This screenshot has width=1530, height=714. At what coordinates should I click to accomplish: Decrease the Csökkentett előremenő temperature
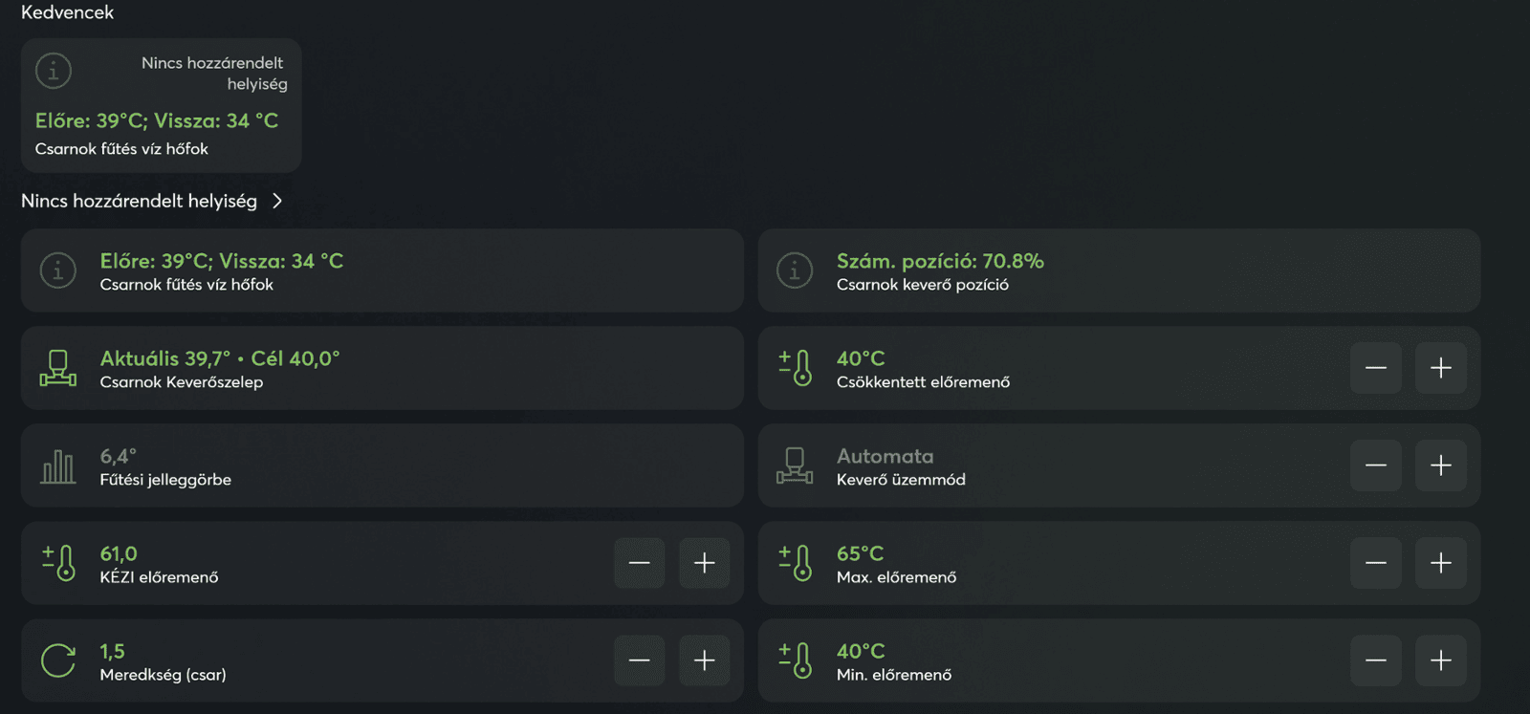pos(1375,368)
